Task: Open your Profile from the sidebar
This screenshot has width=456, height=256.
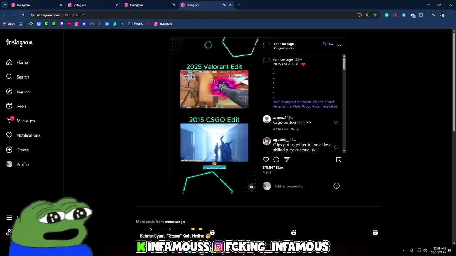Action: pyautogui.click(x=17, y=164)
